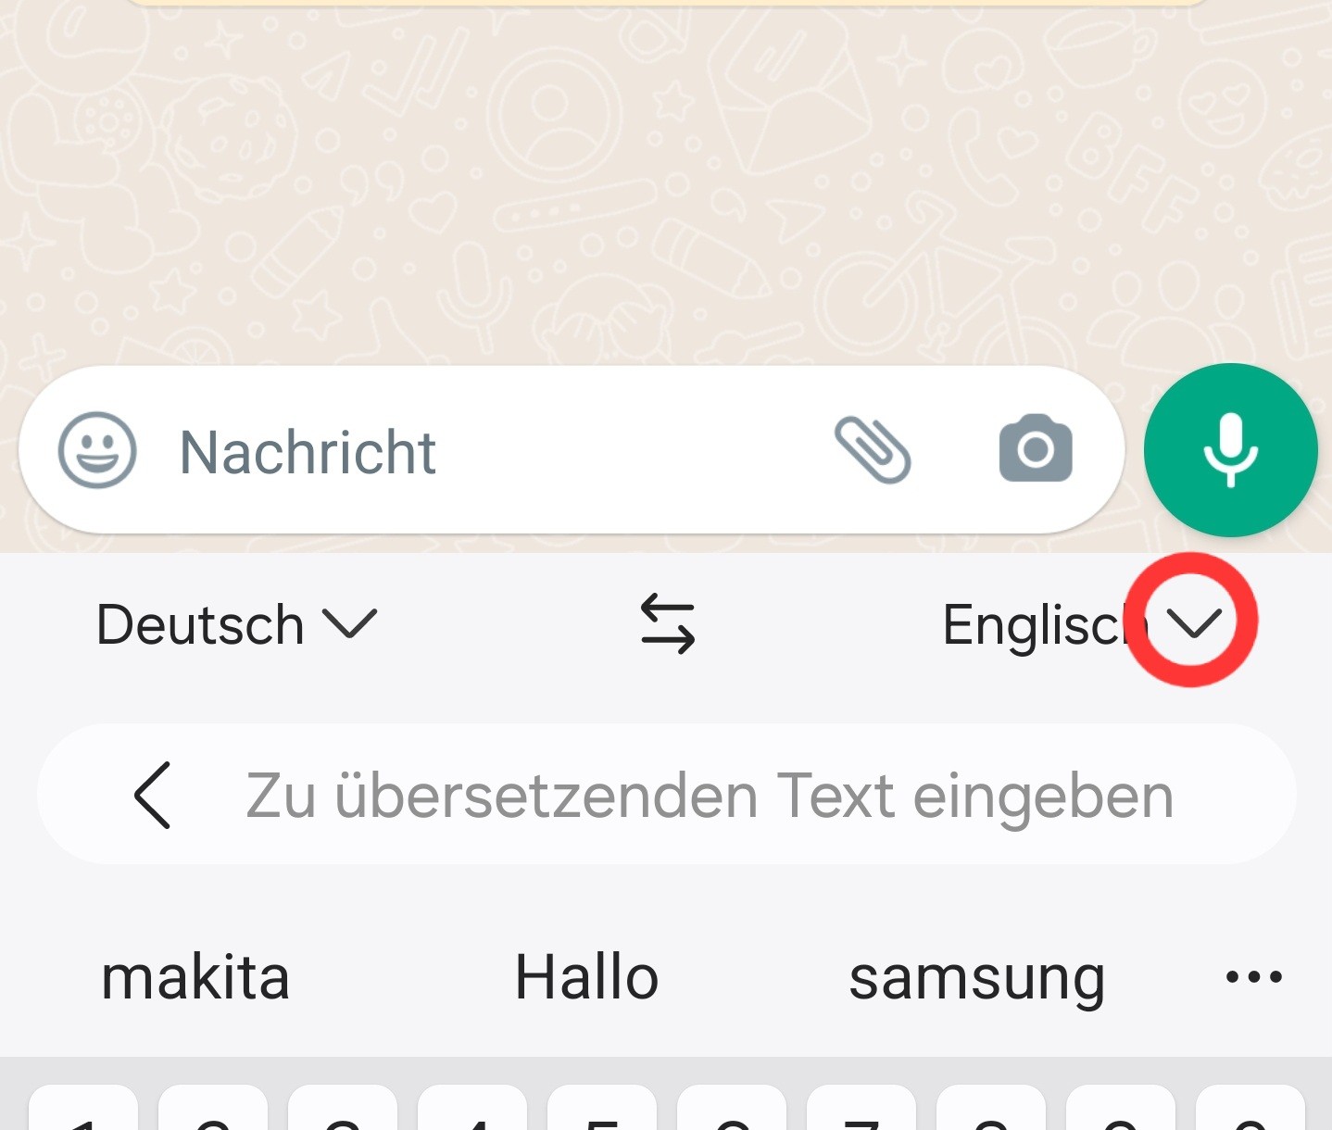The height and width of the screenshot is (1130, 1332).
Task: Go back using the left chevron in translate field
Action: click(153, 795)
